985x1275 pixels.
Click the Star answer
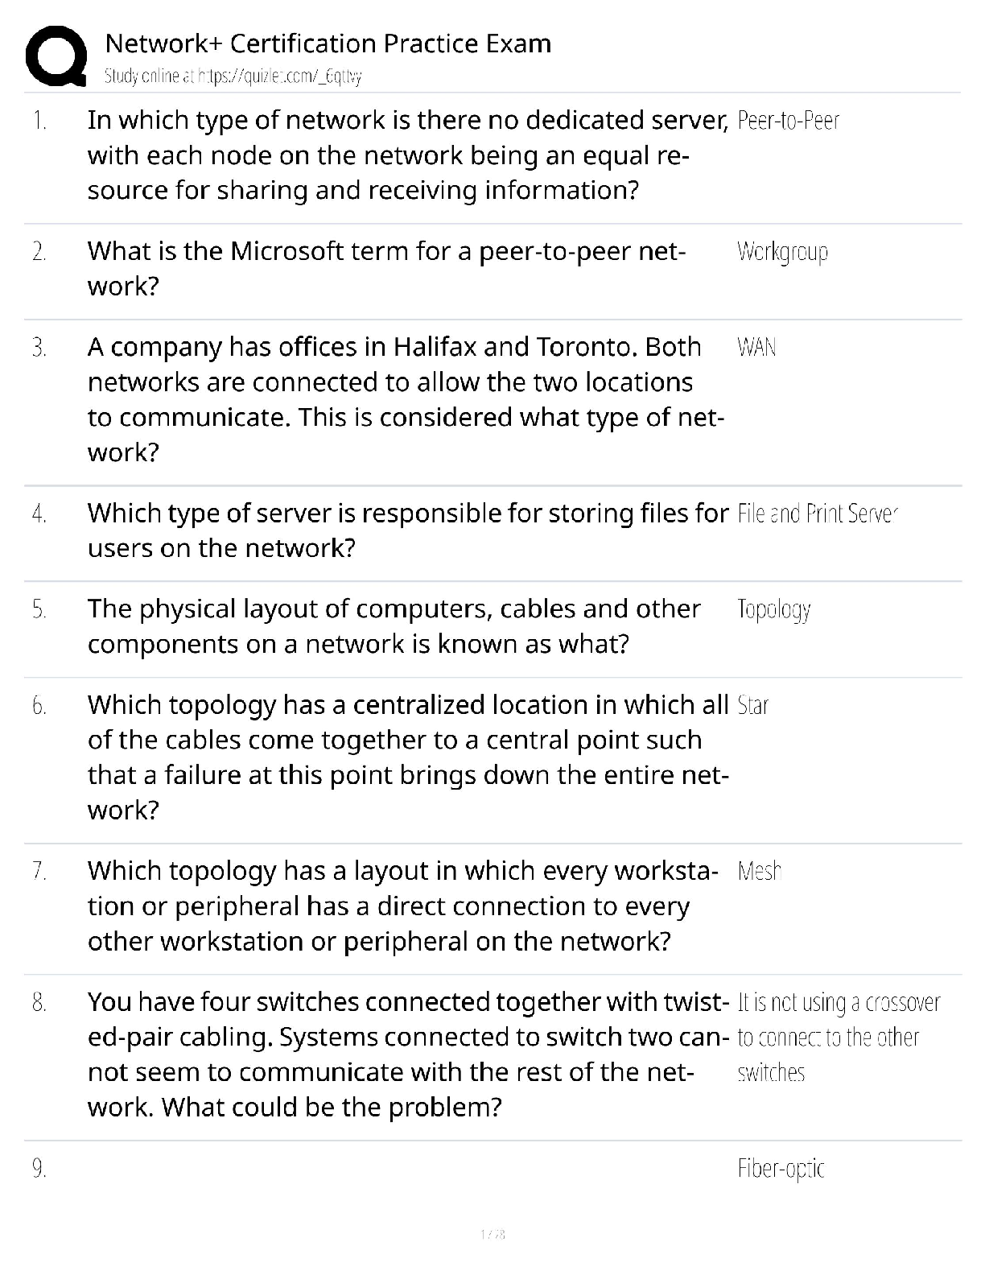[753, 706]
